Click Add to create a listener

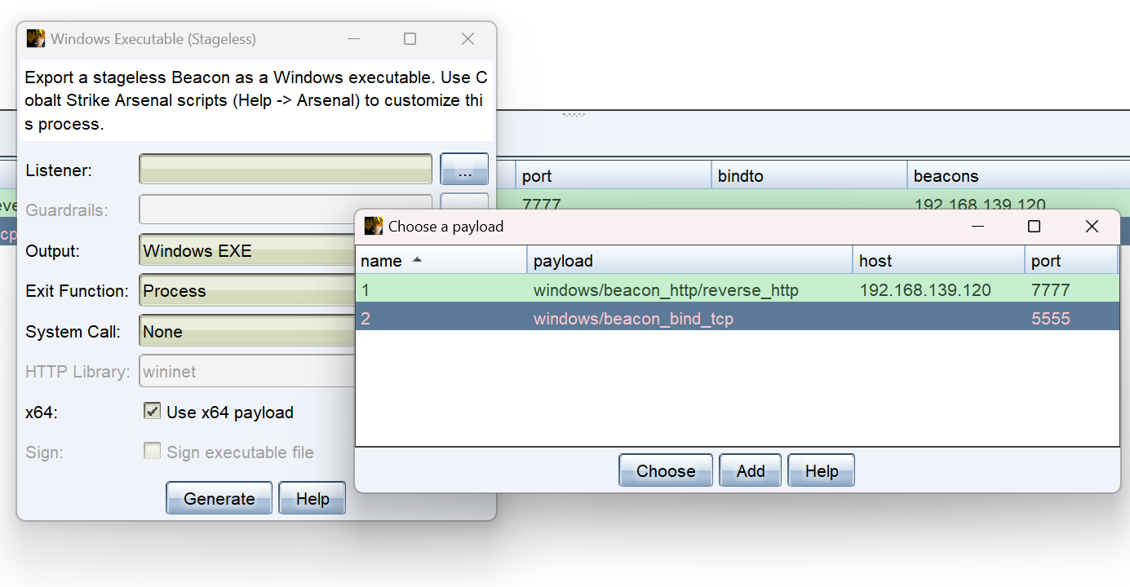tap(750, 471)
